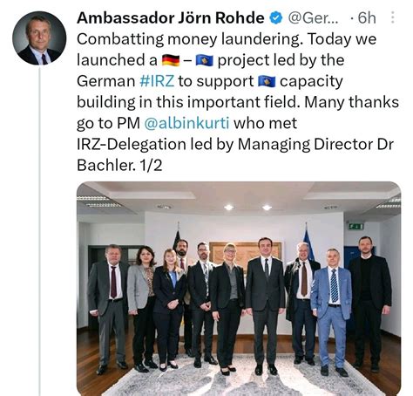Image resolution: width=413 pixels, height=396 pixels.
Task: Open Ambassador Jörn Rohde's profile picture
Action: pos(39,38)
